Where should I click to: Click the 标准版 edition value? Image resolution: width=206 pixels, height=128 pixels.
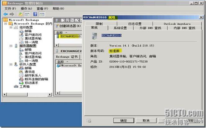click(115, 51)
